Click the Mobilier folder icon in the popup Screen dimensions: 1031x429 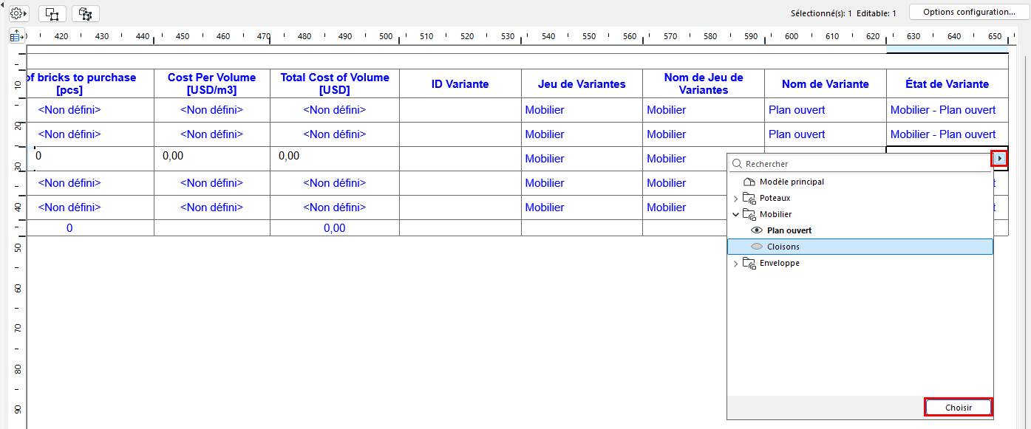(749, 214)
